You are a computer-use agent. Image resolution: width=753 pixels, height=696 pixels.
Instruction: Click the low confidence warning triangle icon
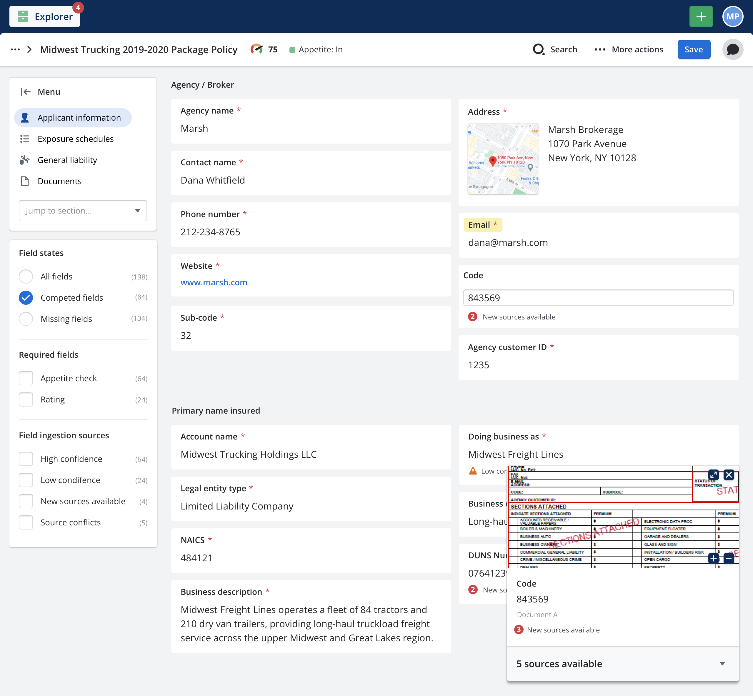[x=473, y=471]
